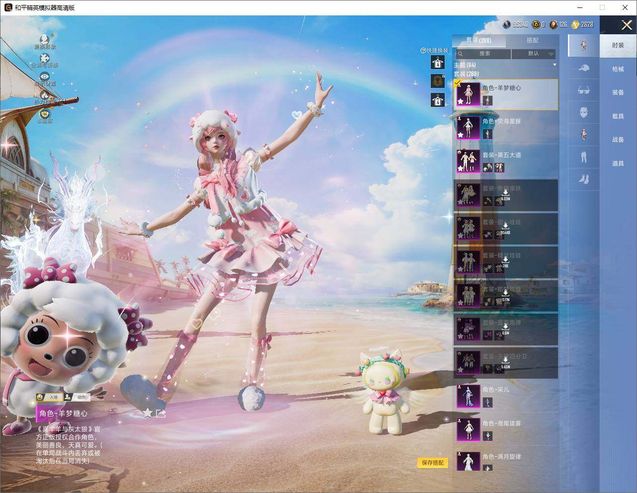
Task: Toggle the 显示设置 eye icon
Action: (x=45, y=76)
